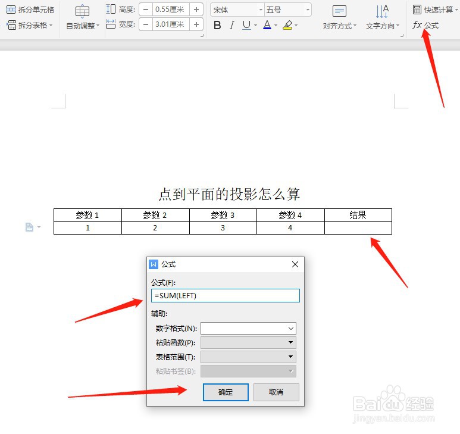Apply underline formatting

click(247, 25)
